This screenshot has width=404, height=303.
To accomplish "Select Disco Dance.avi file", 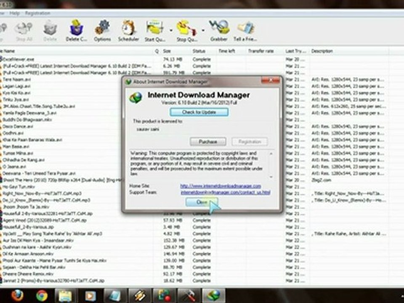I will [18, 126].
